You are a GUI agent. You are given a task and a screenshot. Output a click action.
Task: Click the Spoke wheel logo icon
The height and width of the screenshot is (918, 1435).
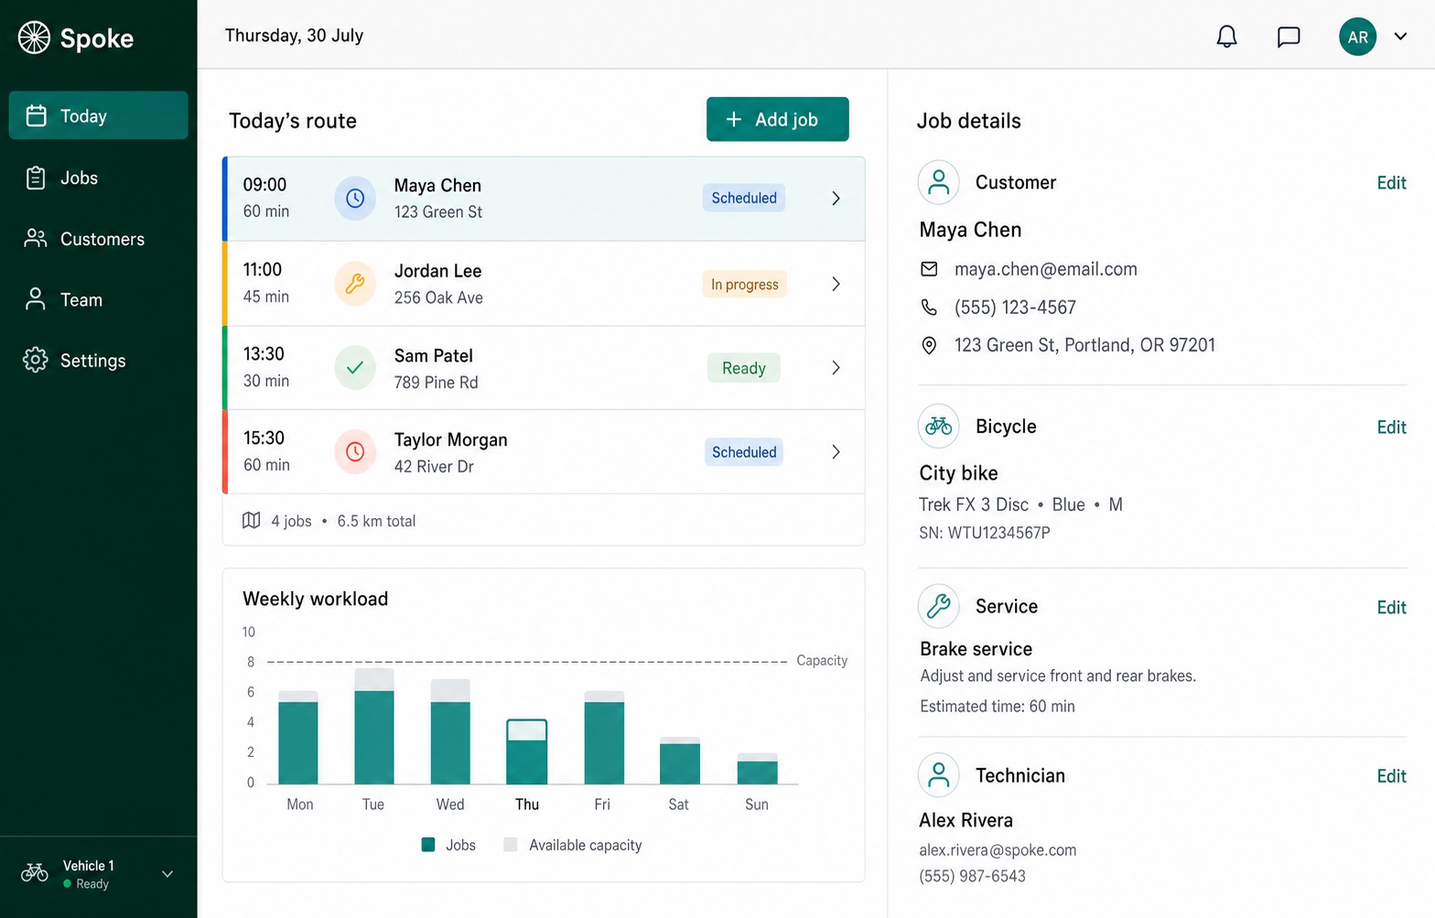pyautogui.click(x=35, y=38)
